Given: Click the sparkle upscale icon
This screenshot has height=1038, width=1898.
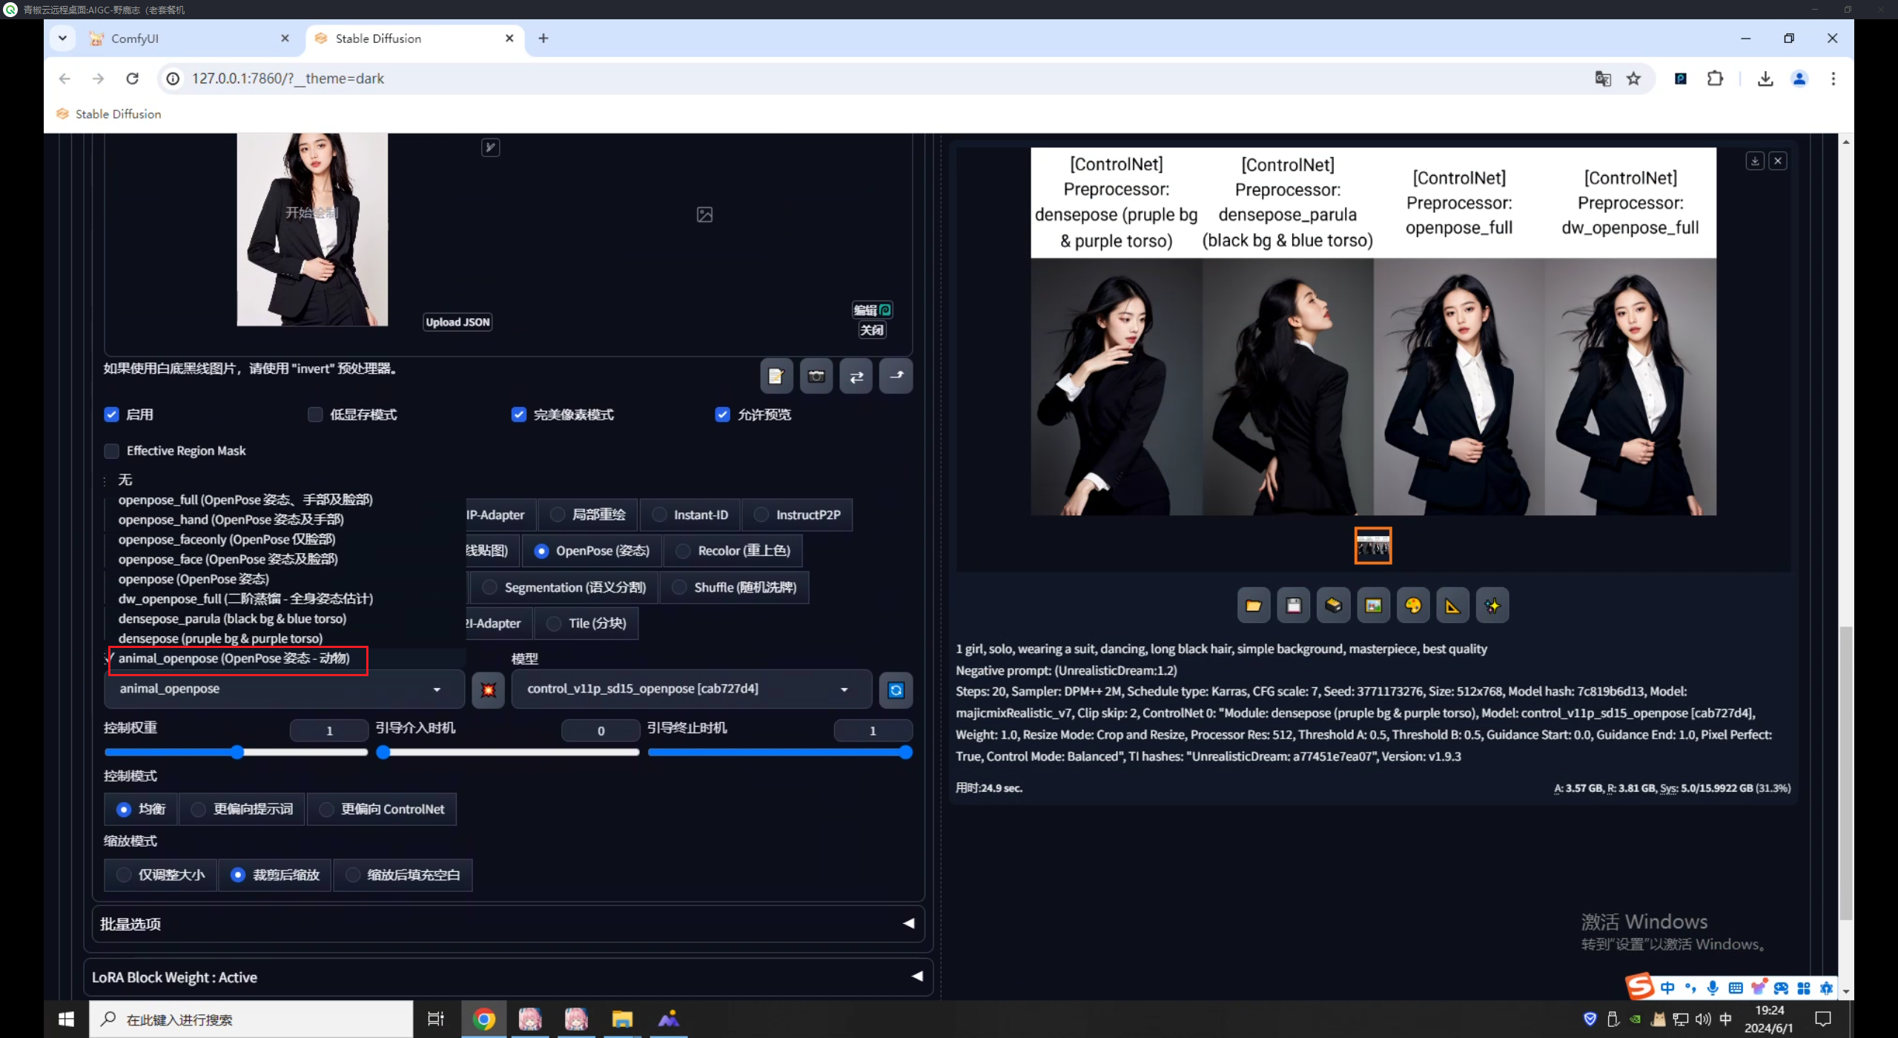Looking at the screenshot, I should (x=1492, y=606).
